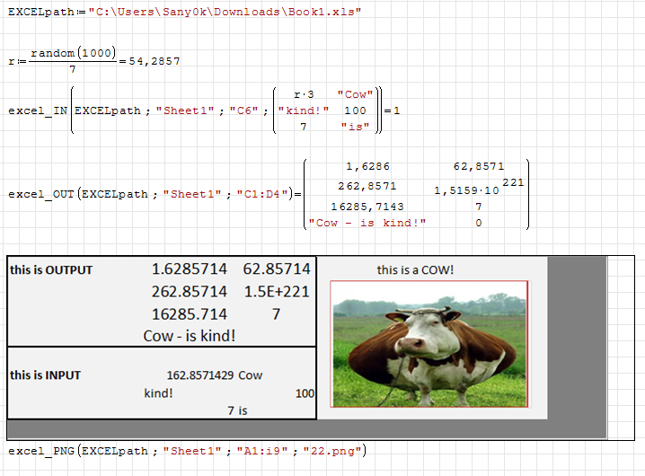
Task: Click the excel_IN function name
Action: tap(38, 110)
